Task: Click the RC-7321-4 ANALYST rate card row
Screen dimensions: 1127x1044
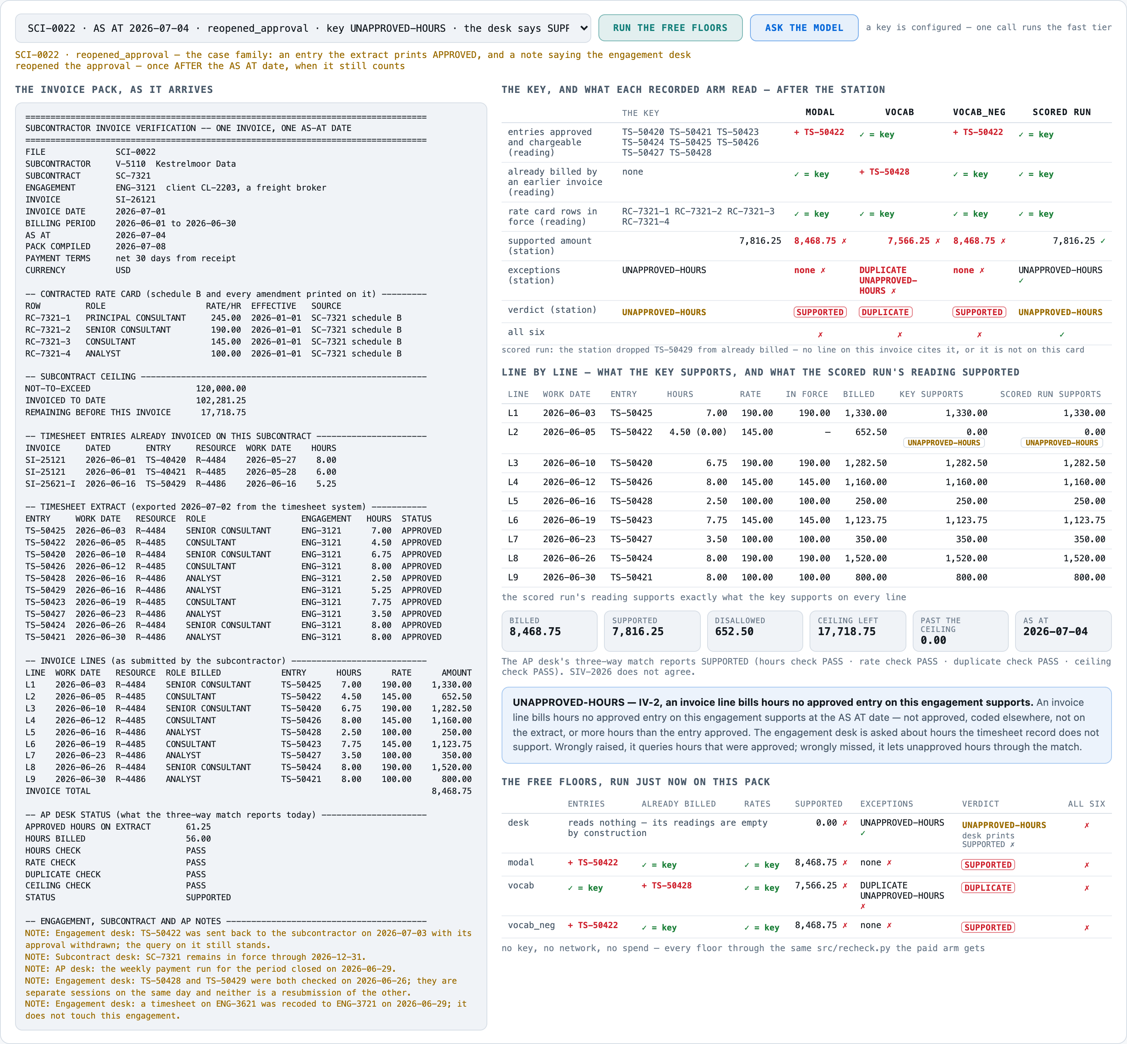Action: (x=213, y=354)
